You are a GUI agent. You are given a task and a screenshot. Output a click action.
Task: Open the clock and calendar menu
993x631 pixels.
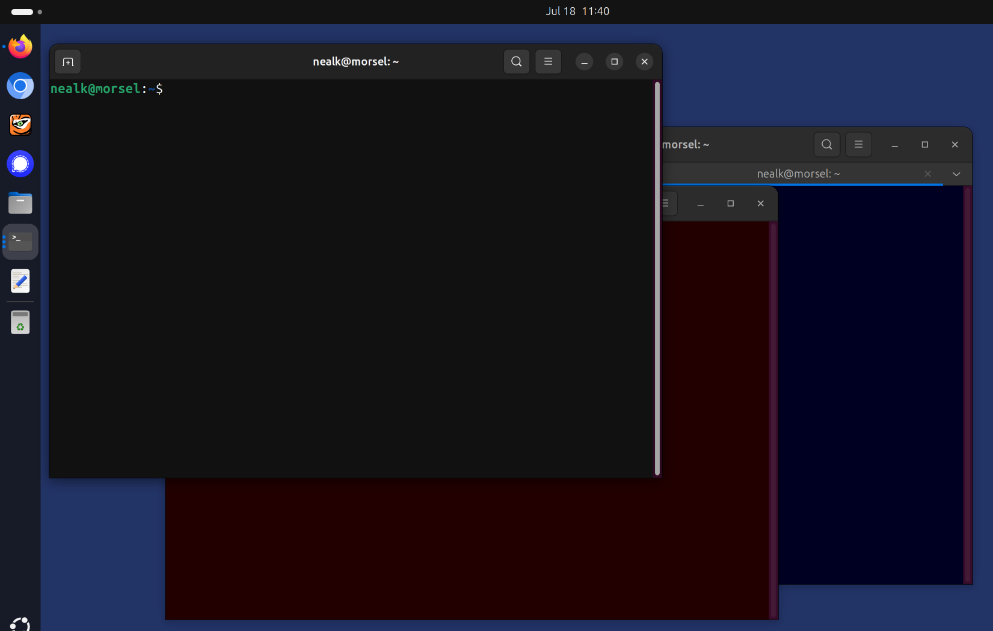pos(577,11)
